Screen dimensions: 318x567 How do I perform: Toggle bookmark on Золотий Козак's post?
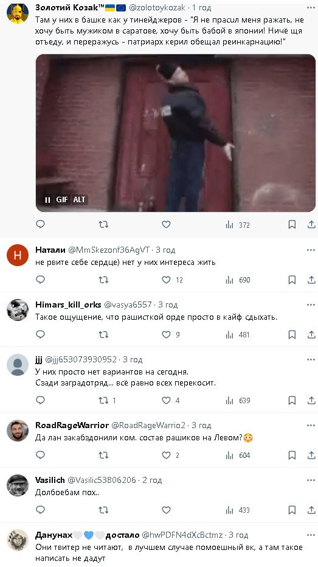(292, 225)
